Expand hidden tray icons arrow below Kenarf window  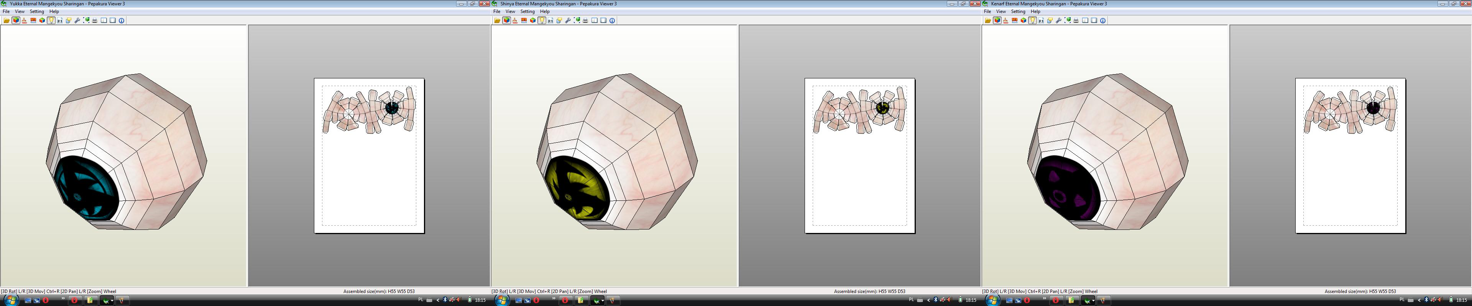click(x=1420, y=300)
